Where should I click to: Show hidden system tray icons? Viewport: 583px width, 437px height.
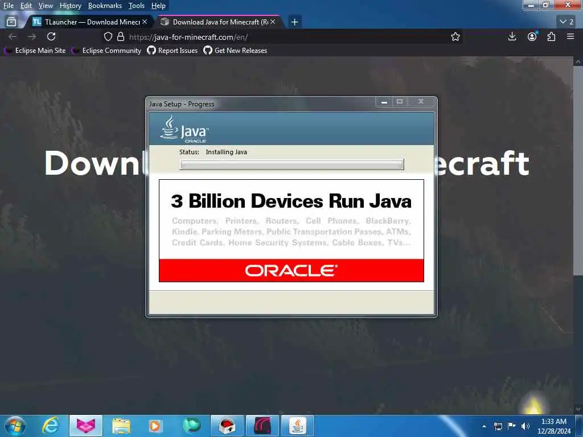click(x=484, y=426)
